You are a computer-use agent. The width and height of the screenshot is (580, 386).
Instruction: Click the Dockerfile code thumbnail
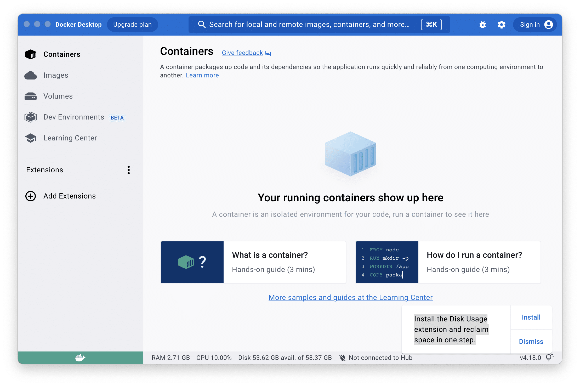pos(387,262)
